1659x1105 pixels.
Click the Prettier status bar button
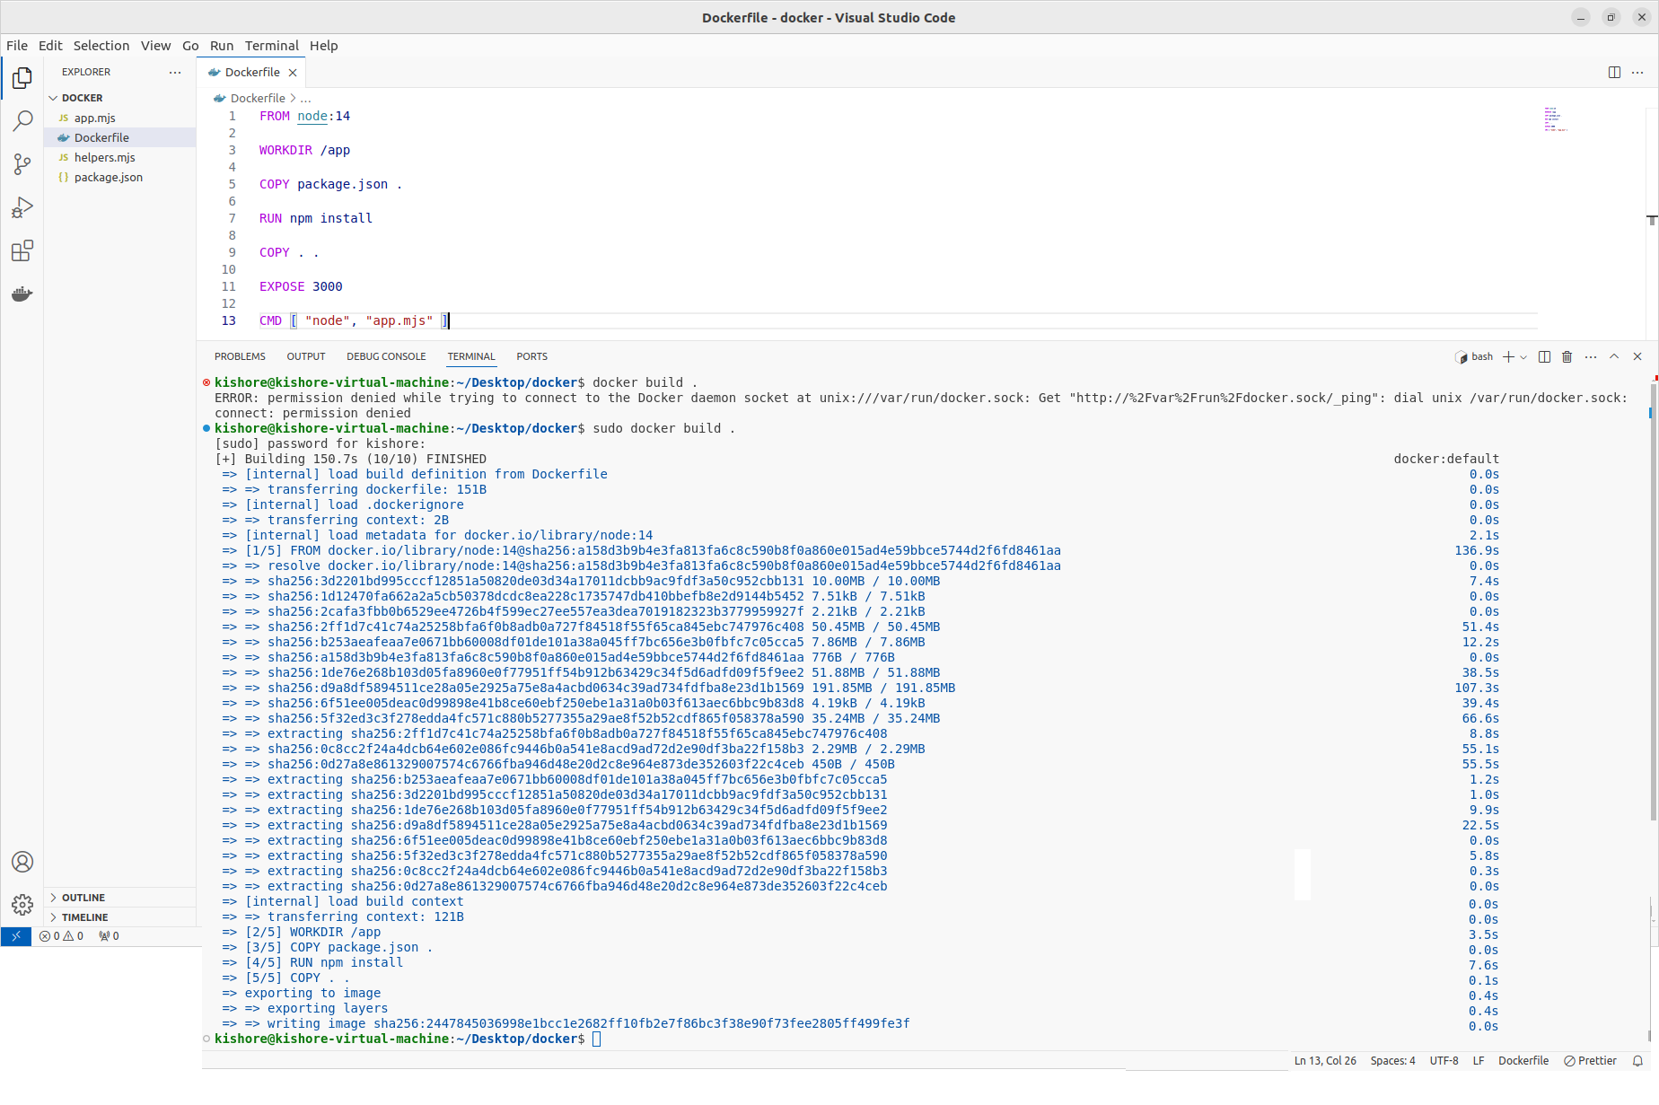pos(1590,1061)
